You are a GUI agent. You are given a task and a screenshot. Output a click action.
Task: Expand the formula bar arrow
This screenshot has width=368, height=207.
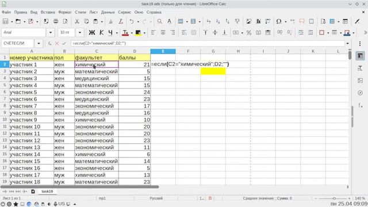point(347,44)
